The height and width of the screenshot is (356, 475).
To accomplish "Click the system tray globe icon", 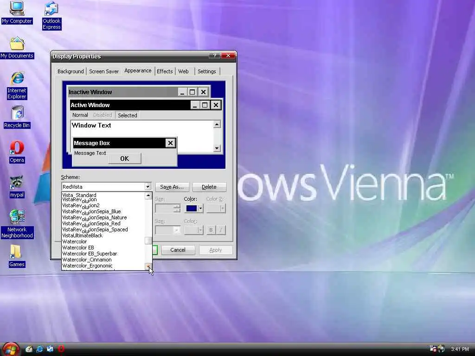I will pos(442,349).
